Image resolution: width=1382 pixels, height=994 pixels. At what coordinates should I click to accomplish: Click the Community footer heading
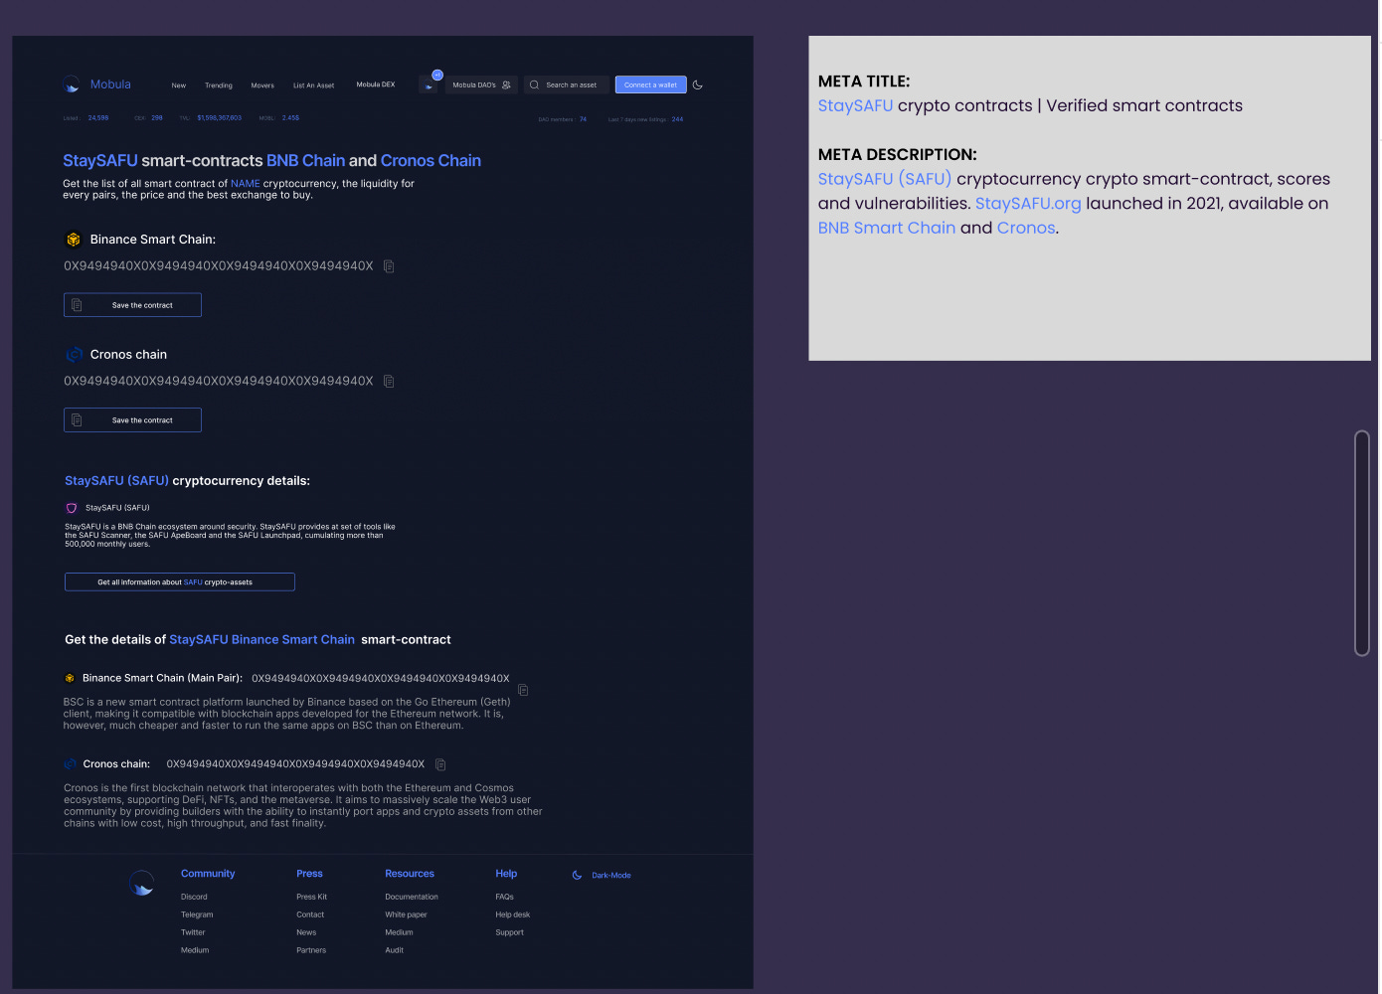(x=208, y=874)
